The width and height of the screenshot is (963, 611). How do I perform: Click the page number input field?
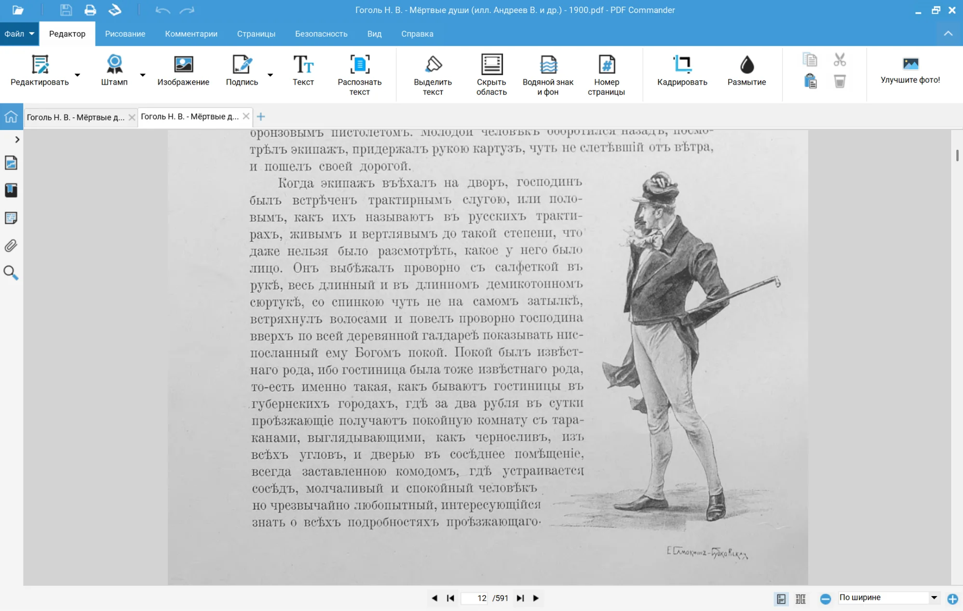[x=475, y=598]
